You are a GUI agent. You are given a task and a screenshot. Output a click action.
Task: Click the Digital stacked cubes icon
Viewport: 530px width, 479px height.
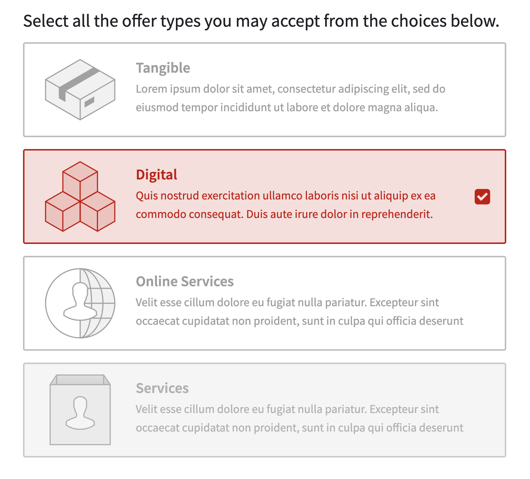[x=80, y=196]
